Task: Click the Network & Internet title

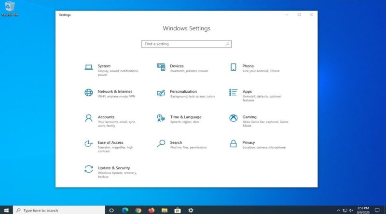Action: [x=115, y=91]
